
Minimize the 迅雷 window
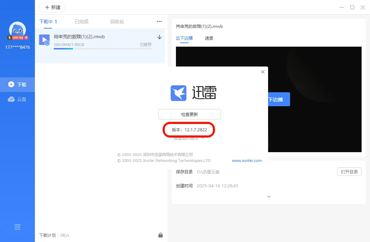click(342, 7)
